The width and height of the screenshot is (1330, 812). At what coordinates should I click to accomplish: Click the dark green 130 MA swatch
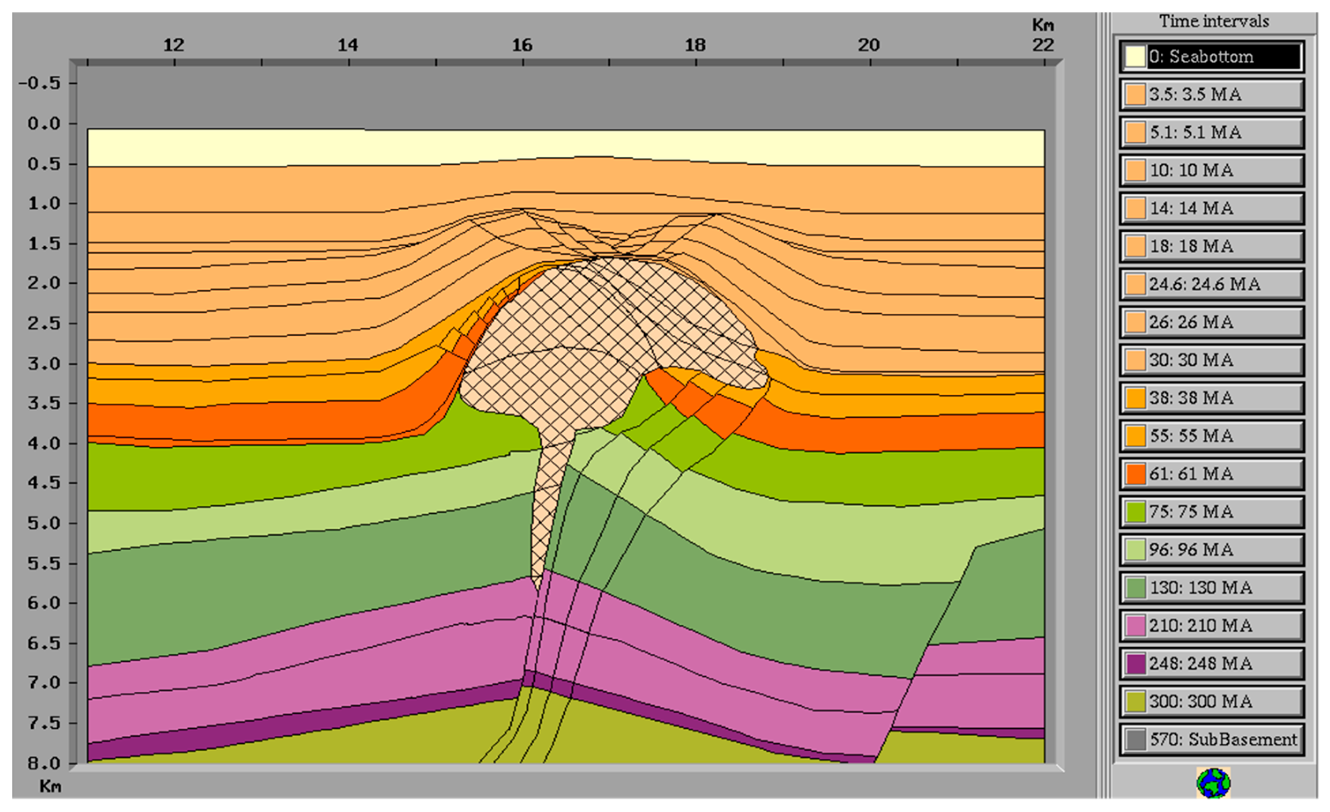1135,588
